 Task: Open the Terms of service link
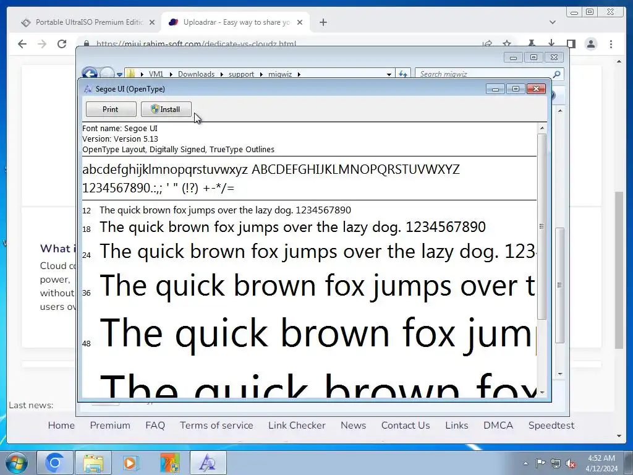click(x=216, y=426)
